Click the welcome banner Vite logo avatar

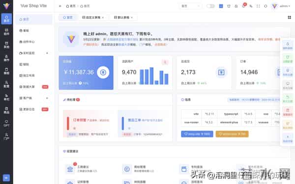pos(71,39)
